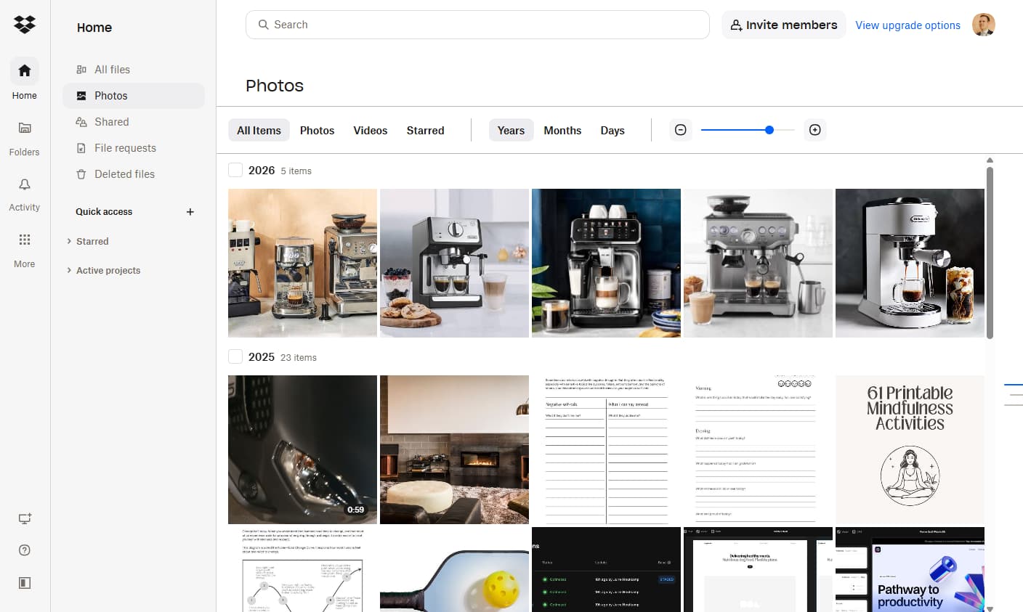Viewport: 1023px width, 612px height.
Task: Open the Folders icon in left rail
Action: pos(25,128)
